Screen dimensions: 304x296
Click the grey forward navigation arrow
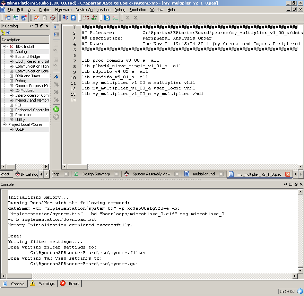[x=56, y=117]
